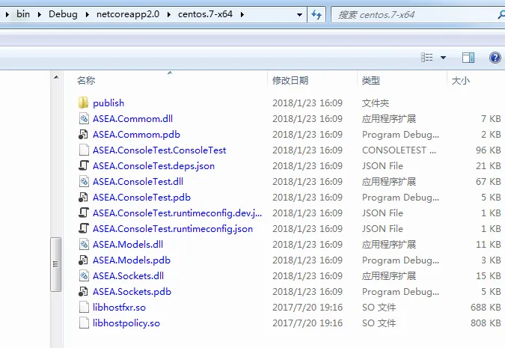This screenshot has width=505, height=348.
Task: Click the ASEA.ConsoleTest.dll file icon
Action: pos(84,181)
